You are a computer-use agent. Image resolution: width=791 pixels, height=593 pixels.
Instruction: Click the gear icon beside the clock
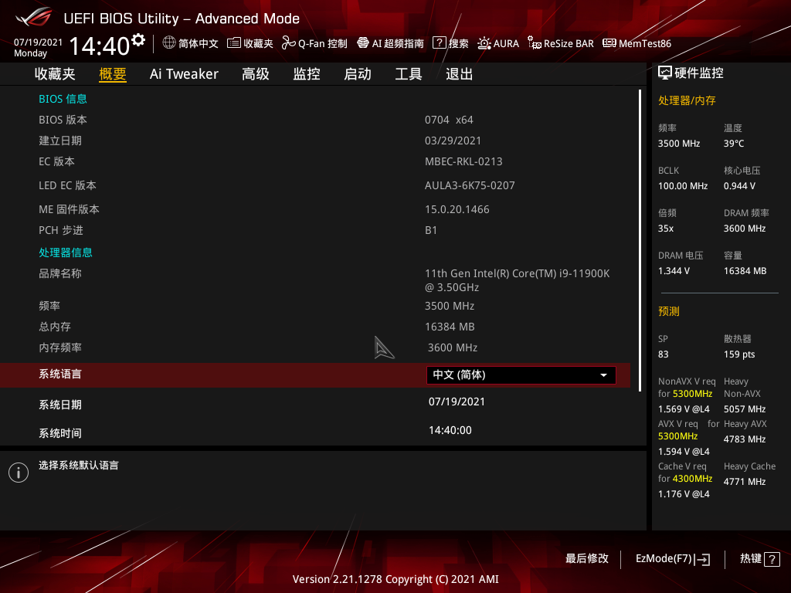137,40
